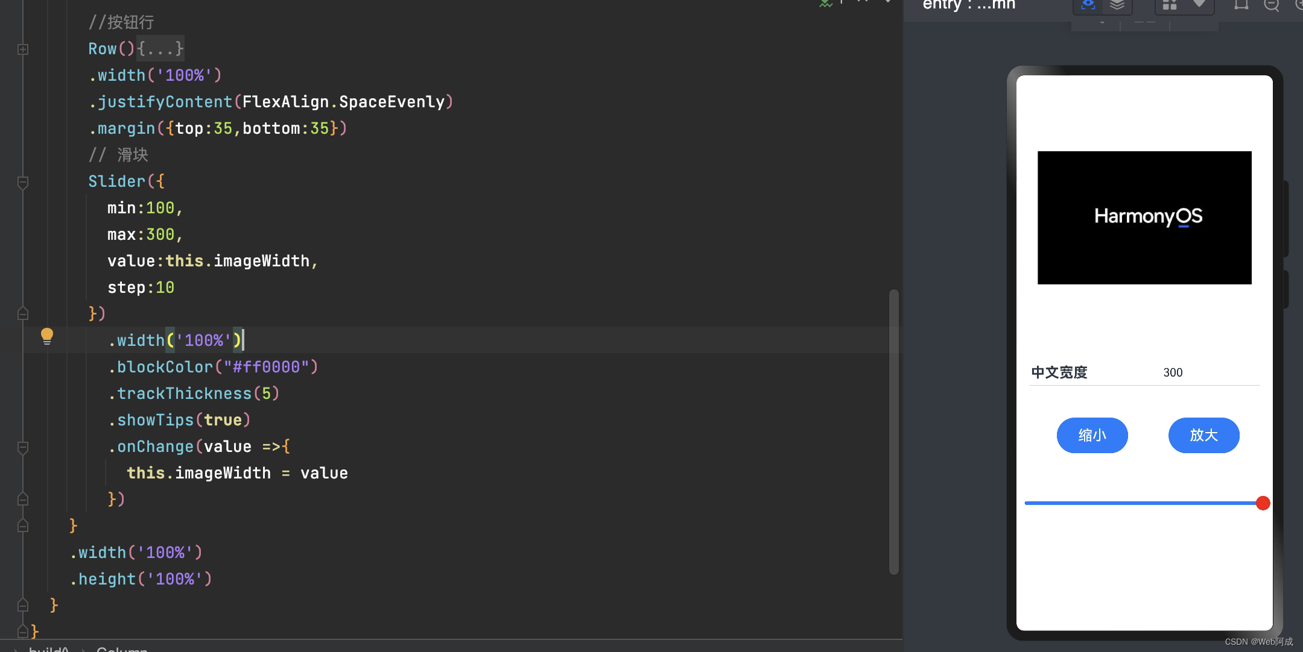
Task: Click the editor vertical scrollbar
Action: tap(893, 431)
